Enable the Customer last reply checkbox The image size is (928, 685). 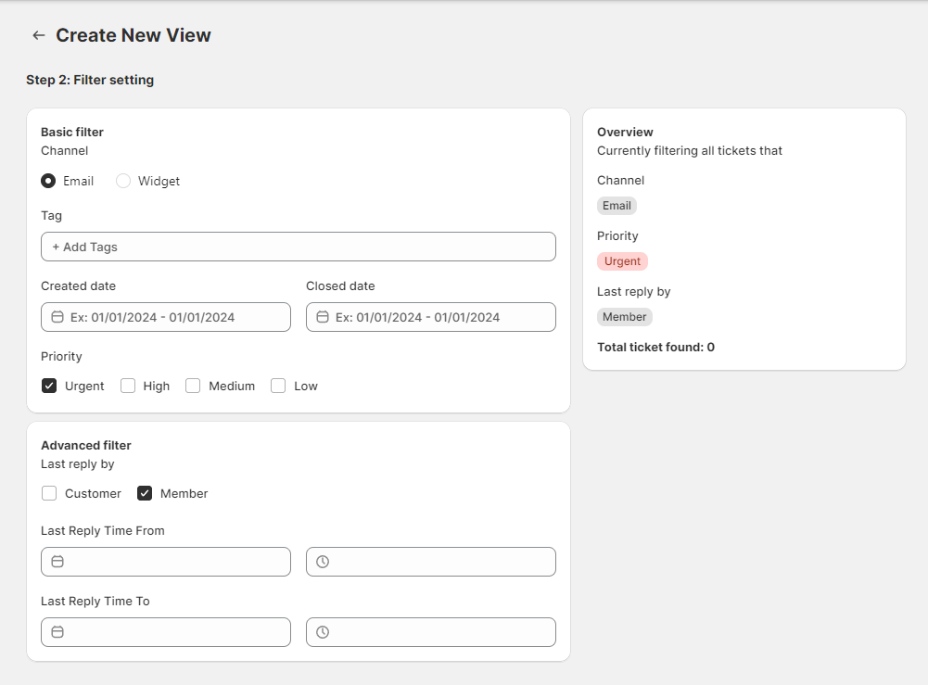click(49, 493)
